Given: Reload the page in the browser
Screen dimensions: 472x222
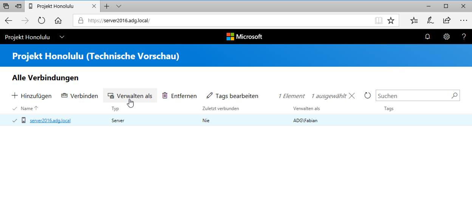Looking at the screenshot, I should point(42,21).
